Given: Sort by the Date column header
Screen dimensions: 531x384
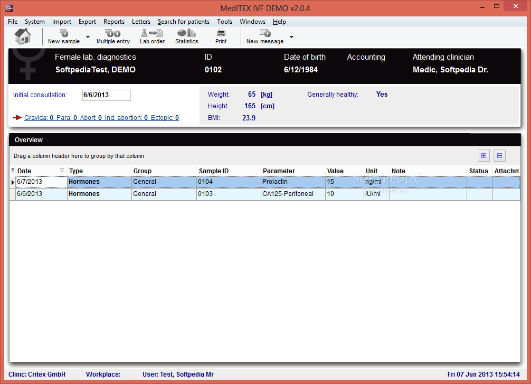Looking at the screenshot, I should tap(41, 171).
